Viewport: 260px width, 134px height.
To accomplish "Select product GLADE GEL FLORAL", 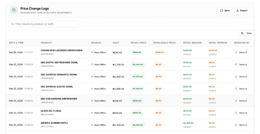I will click(x=51, y=111).
